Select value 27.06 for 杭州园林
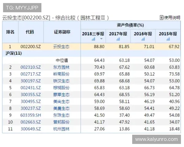The height and width of the screenshot is (147, 184). pos(99,129)
